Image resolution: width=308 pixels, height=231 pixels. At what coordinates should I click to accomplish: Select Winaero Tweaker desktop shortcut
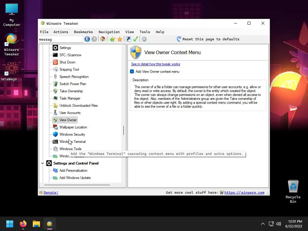coord(12,45)
